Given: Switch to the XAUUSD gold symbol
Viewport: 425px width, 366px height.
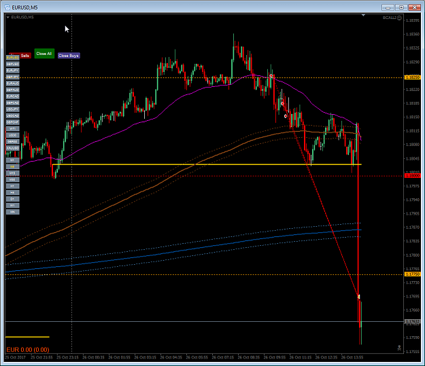Looking at the screenshot, I should tap(13, 148).
